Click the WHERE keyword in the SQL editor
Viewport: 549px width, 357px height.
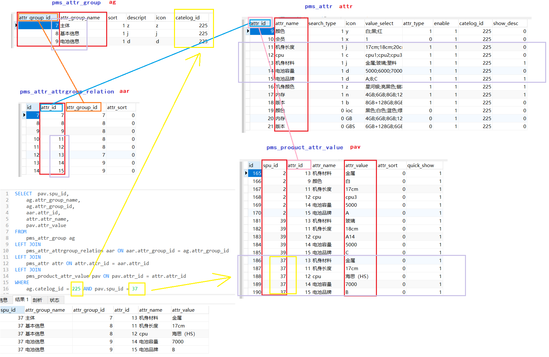tap(22, 282)
